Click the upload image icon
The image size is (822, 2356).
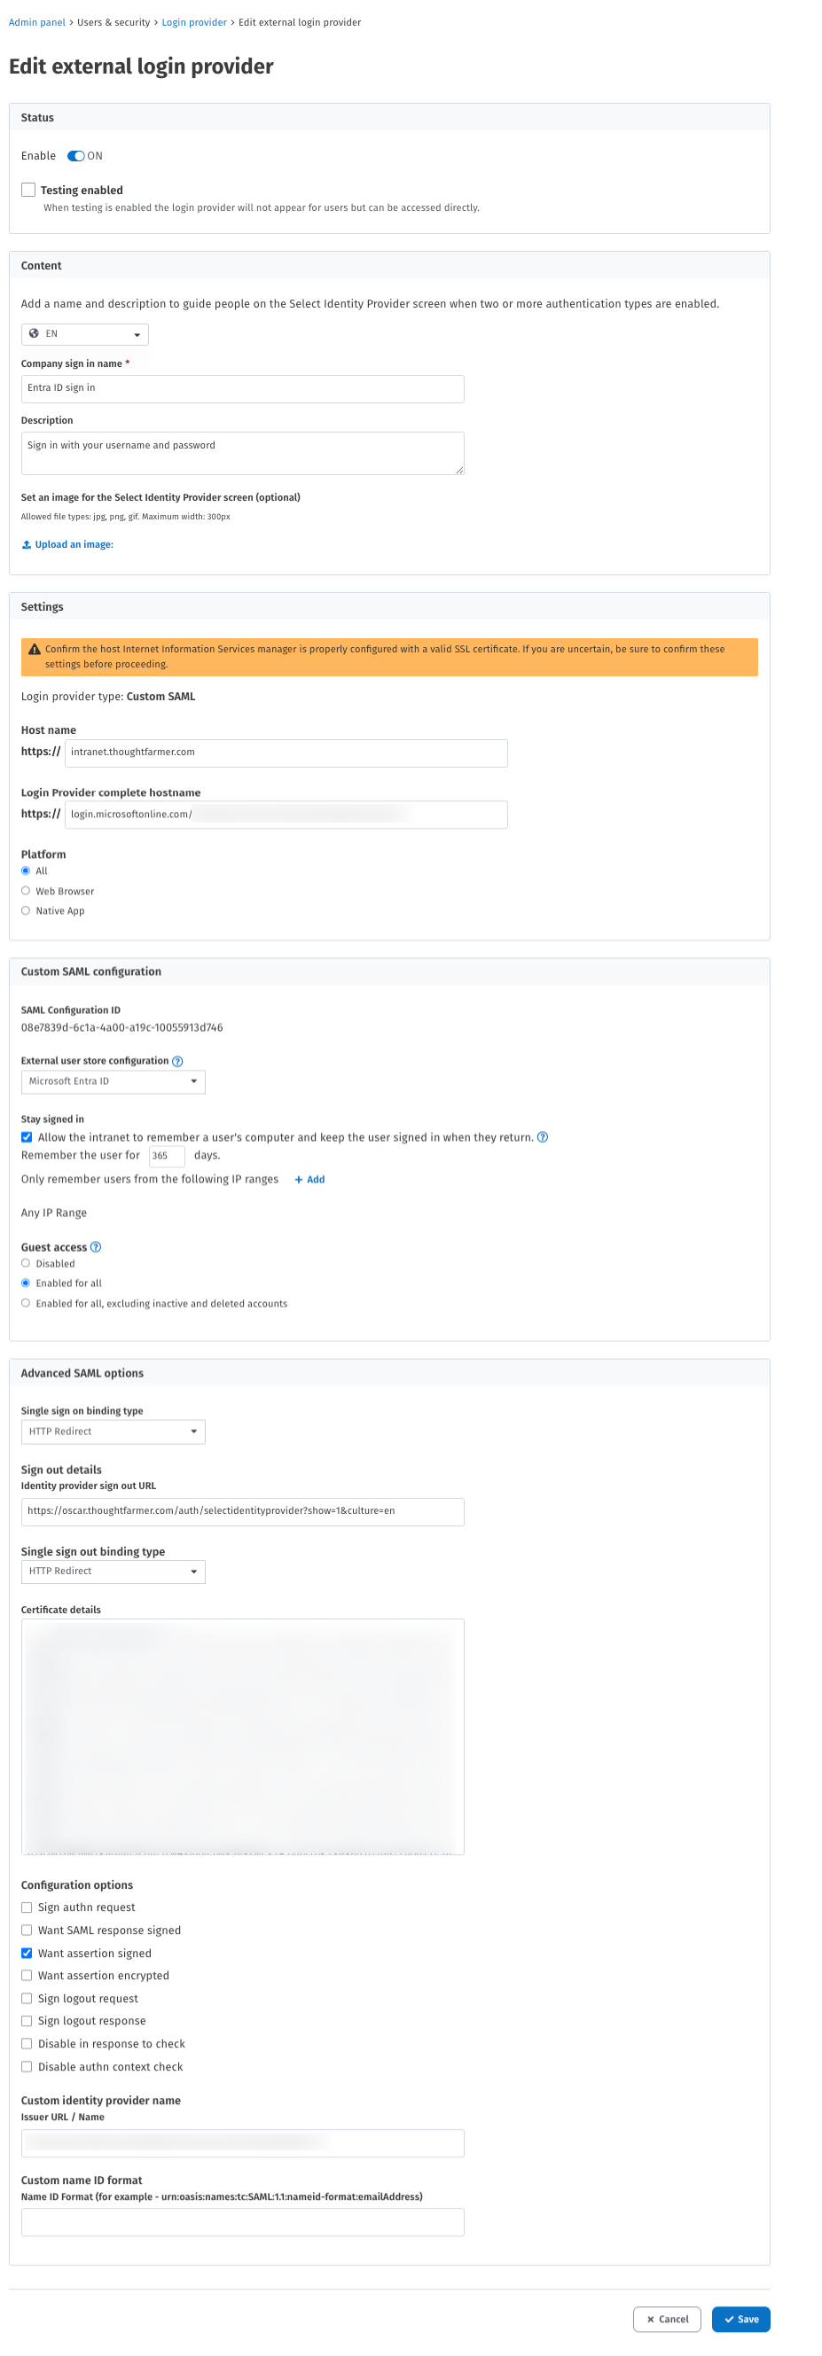coord(26,544)
